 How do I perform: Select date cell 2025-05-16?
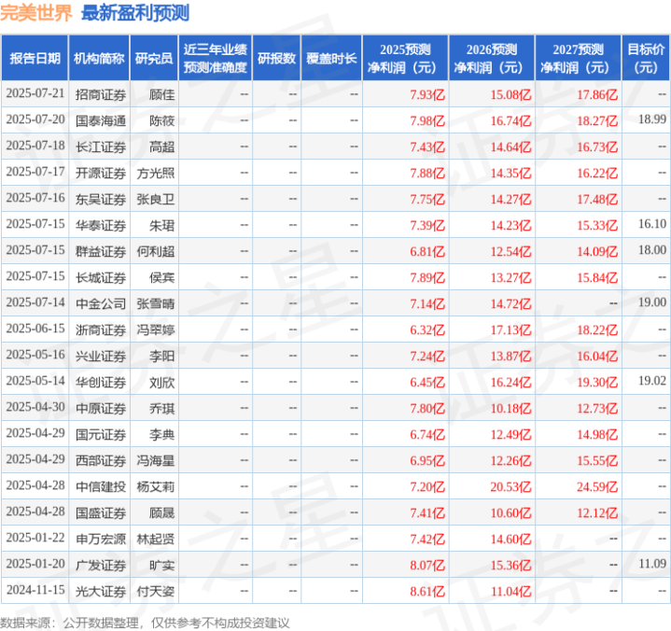tap(35, 355)
